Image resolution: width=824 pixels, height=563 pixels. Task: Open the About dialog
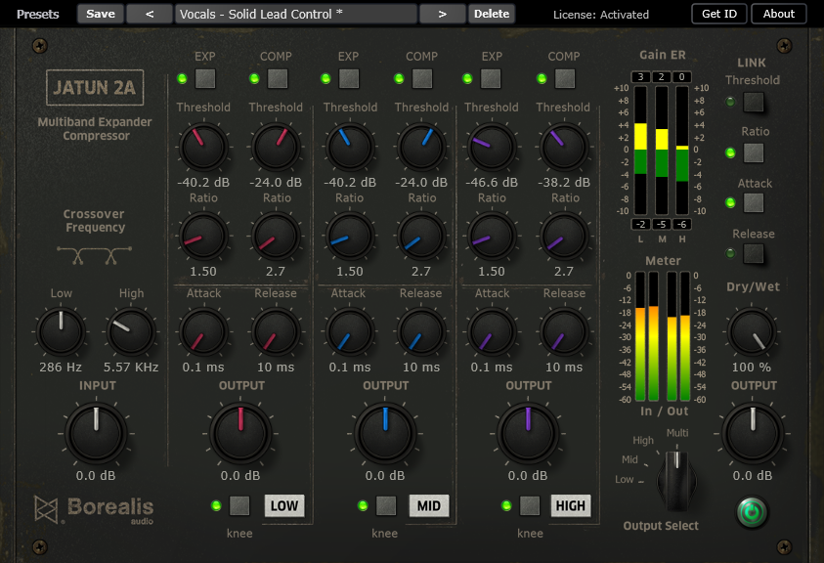779,14
